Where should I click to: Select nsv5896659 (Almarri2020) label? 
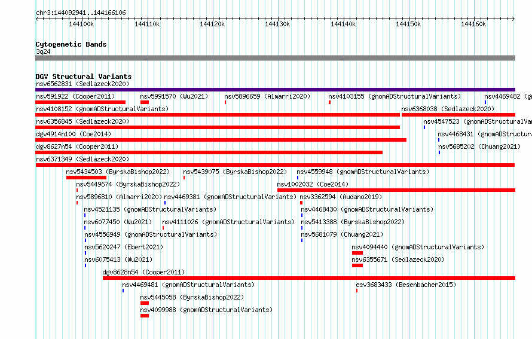click(x=267, y=96)
